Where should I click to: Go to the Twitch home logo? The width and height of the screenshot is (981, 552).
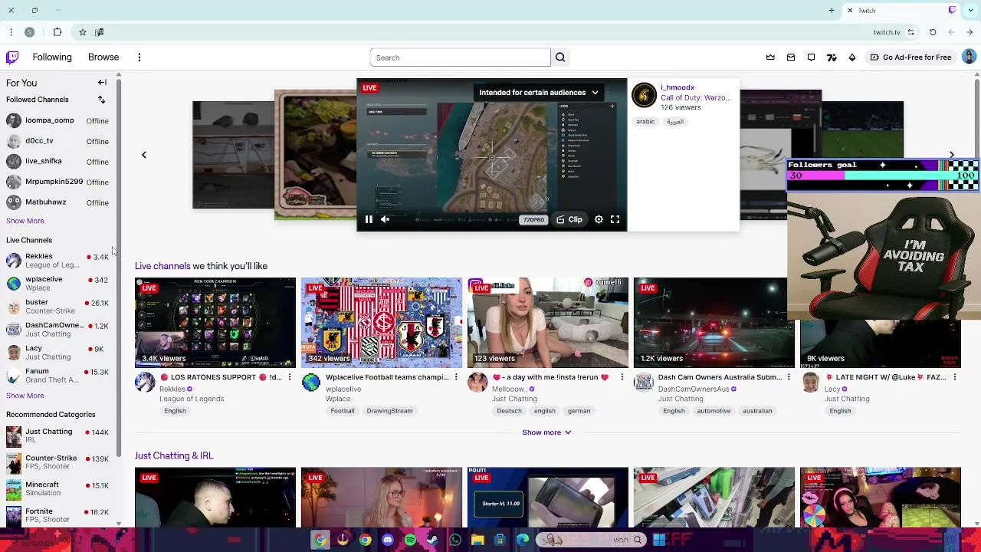12,58
